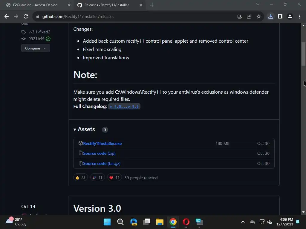
Task: Open Opera browser from taskbar
Action: 186,222
